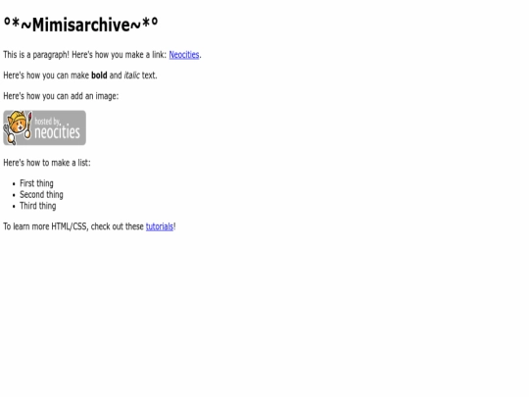
Task: Click the Third thing list item
Action: coord(38,206)
